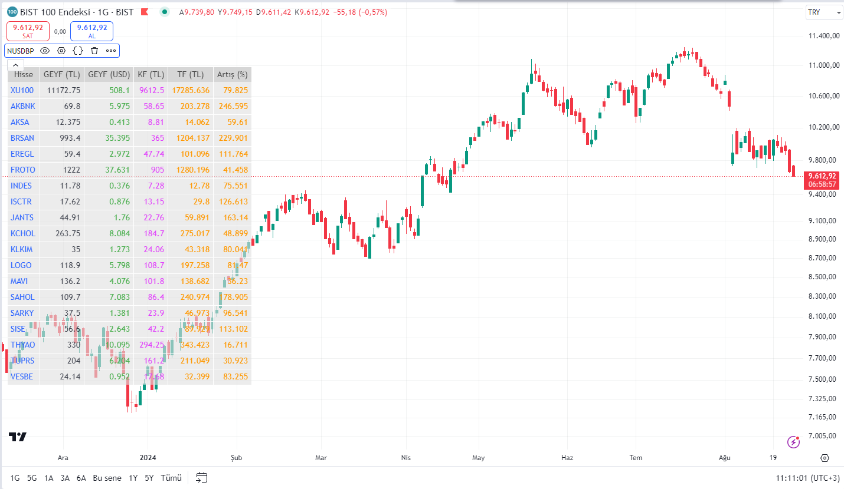The image size is (844, 489).
Task: Click the red flag next to symbol
Action: coord(145,12)
